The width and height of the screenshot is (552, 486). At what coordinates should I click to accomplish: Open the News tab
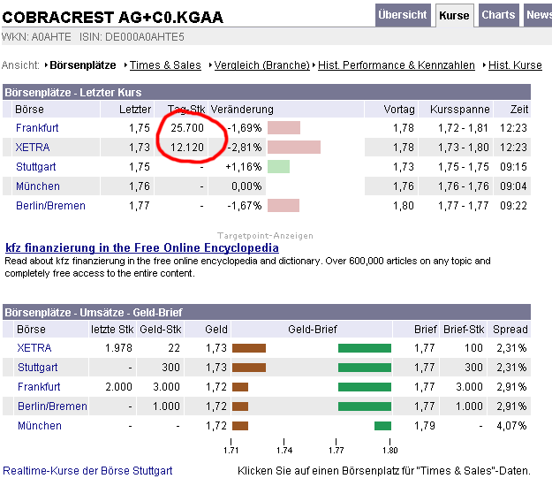(x=538, y=15)
